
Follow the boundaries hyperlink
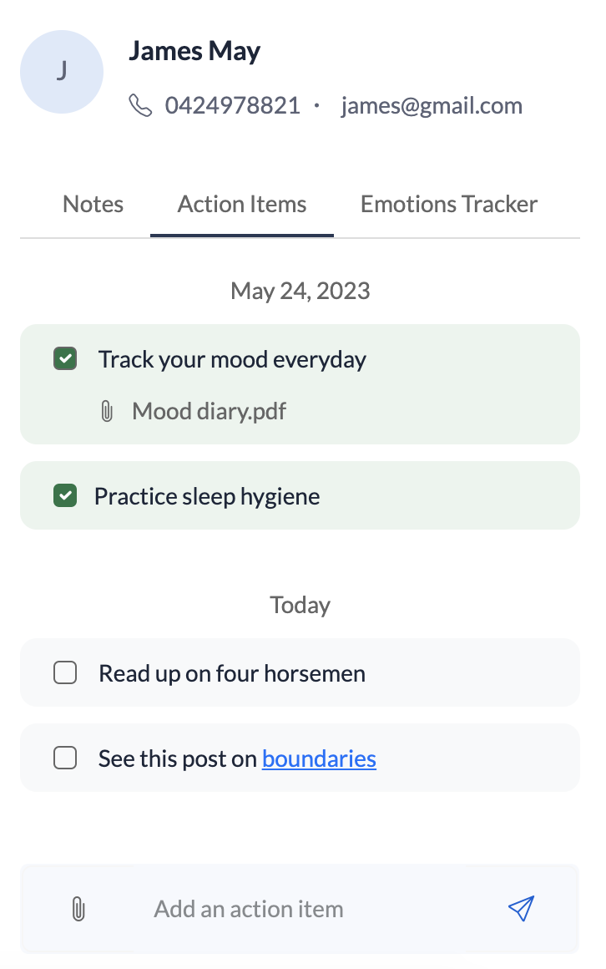coord(319,758)
